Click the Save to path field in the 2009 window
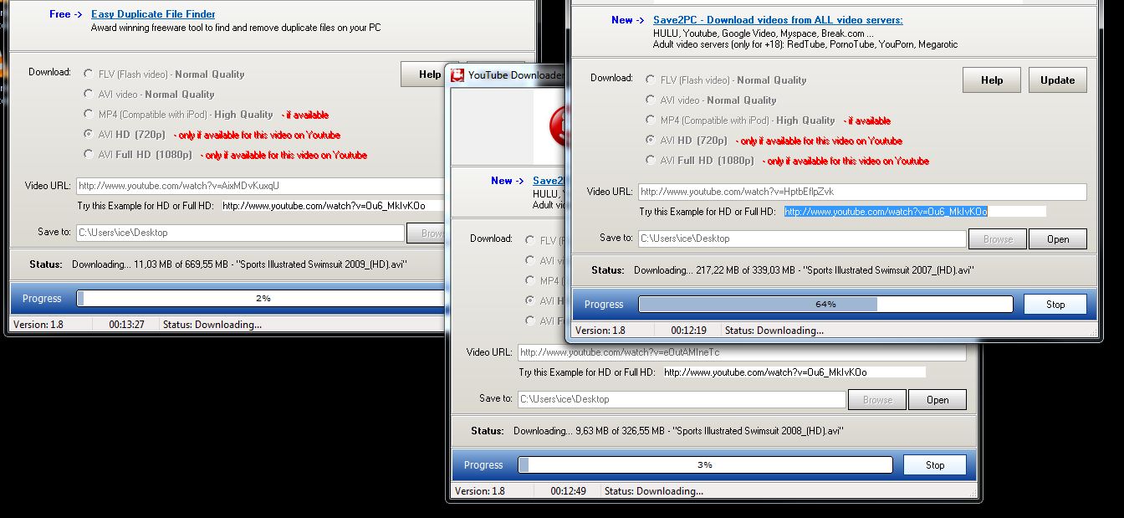 click(240, 233)
